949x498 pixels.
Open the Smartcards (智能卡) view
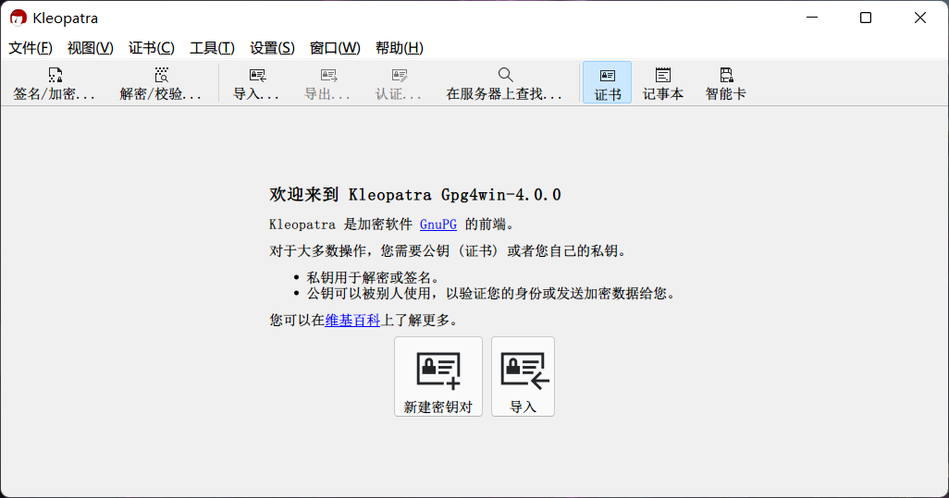coord(726,83)
